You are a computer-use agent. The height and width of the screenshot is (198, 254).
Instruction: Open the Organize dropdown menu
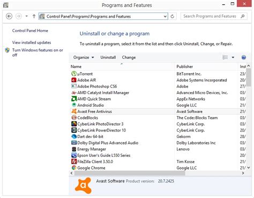pos(84,57)
